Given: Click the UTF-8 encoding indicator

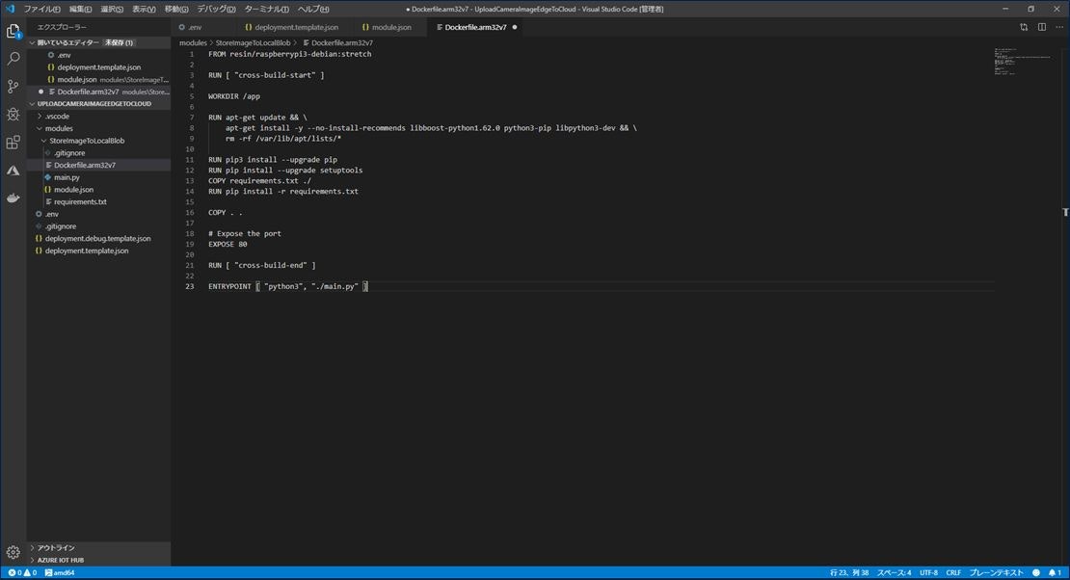Looking at the screenshot, I should coord(929,572).
